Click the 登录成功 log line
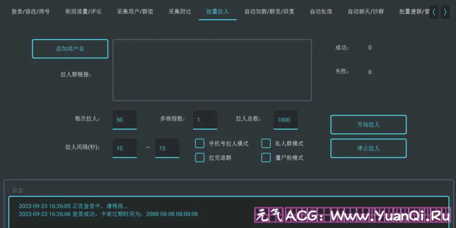Image resolution: width=456 pixels, height=228 pixels. coord(108,214)
